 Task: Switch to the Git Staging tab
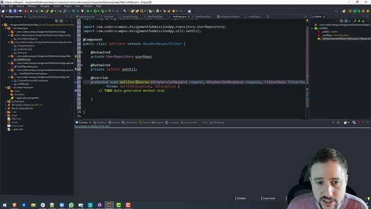pos(217,122)
